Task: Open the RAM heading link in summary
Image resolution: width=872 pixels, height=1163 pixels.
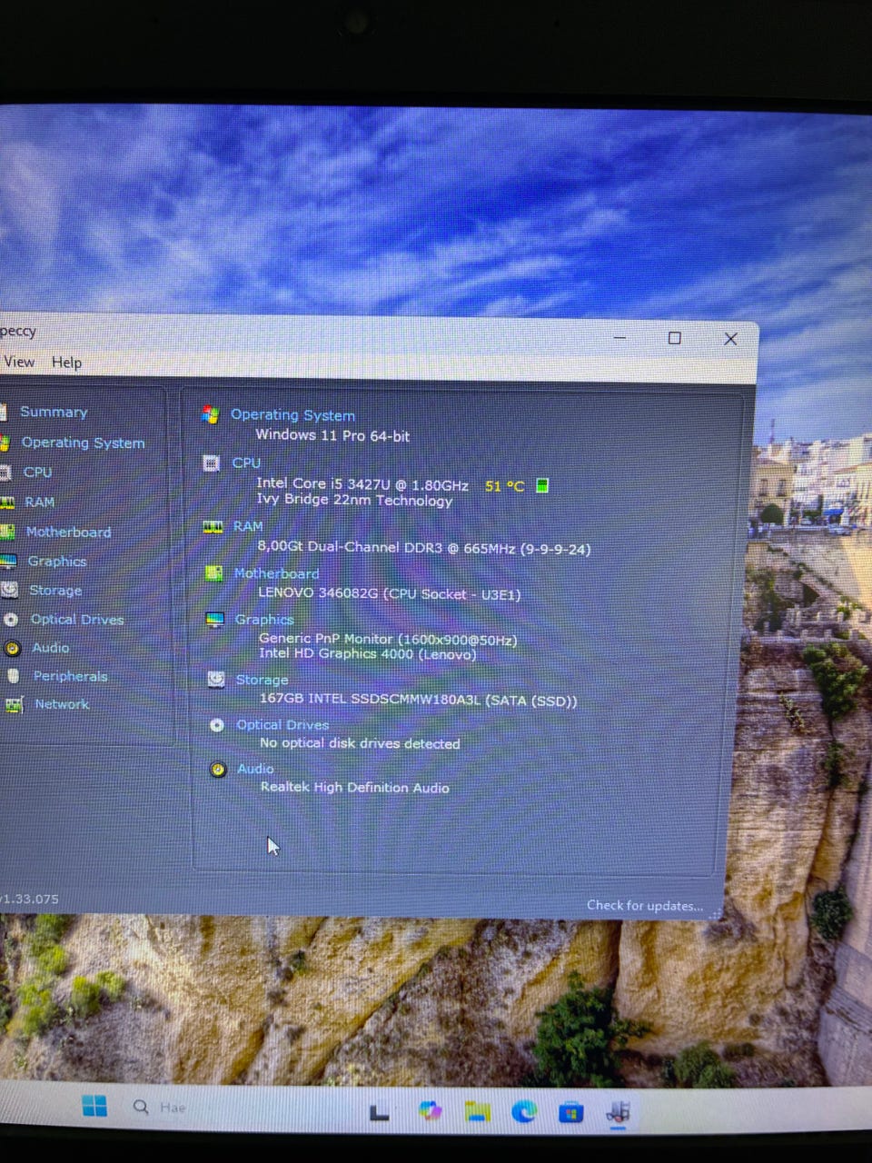Action: click(248, 526)
